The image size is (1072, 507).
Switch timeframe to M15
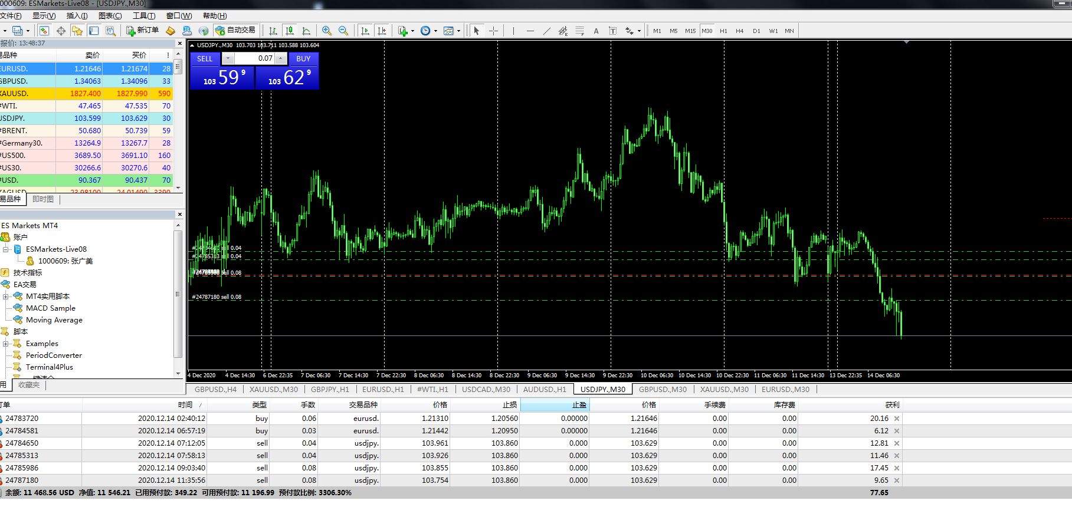click(x=690, y=31)
